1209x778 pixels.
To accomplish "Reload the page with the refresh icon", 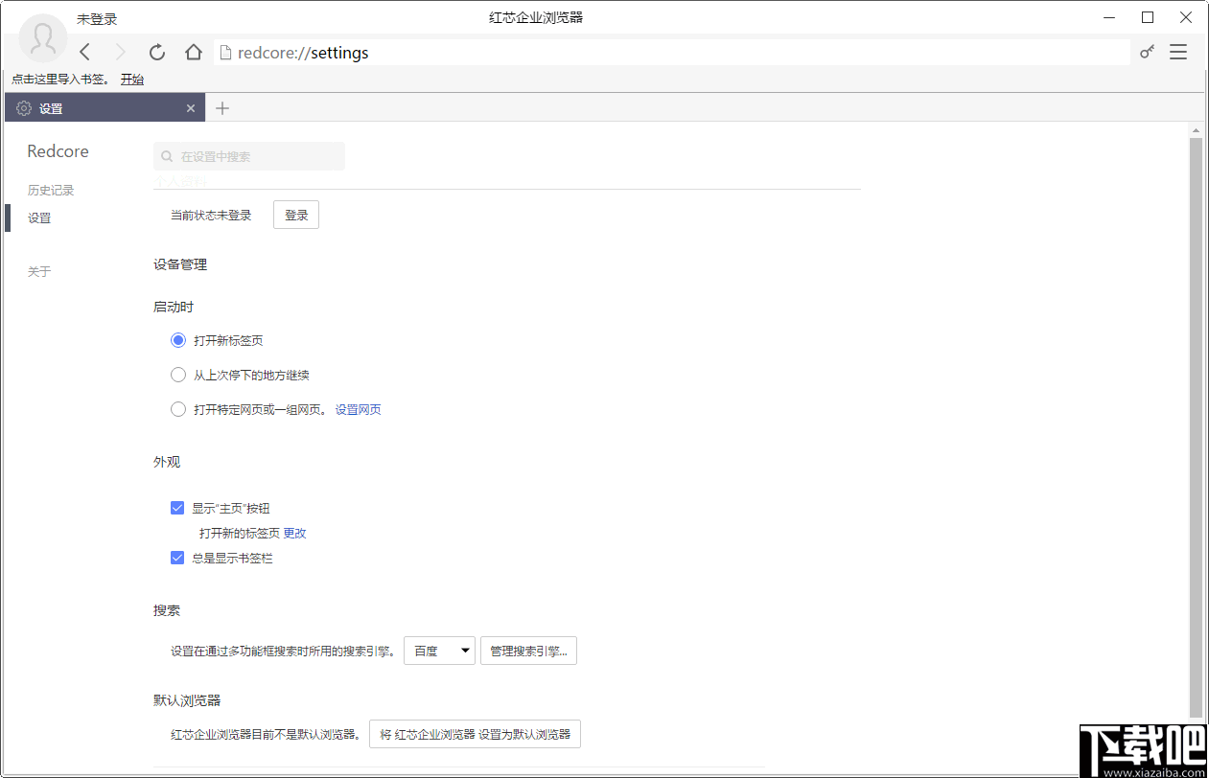I will pos(156,52).
